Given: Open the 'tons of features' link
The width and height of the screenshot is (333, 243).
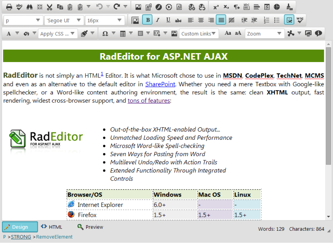Looking at the screenshot, I should (149, 101).
